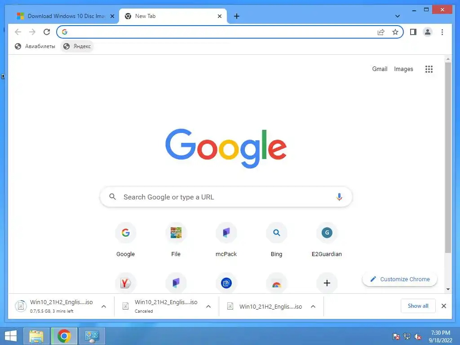The image size is (460, 345).
Task: Go back with the browser back arrow
Action: [18, 32]
